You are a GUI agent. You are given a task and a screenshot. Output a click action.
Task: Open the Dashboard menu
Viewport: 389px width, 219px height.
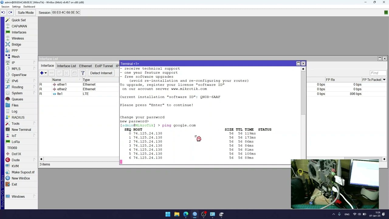click(29, 7)
